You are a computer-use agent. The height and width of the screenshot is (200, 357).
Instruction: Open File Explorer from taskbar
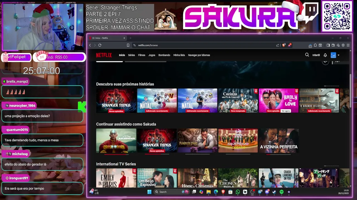click(x=208, y=192)
